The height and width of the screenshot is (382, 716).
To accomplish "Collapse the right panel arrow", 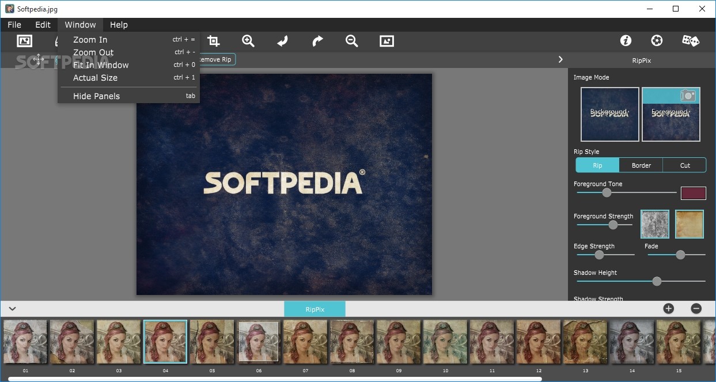I will tap(560, 59).
